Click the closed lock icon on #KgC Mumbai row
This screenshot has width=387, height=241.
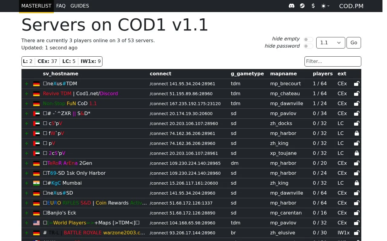coord(357,183)
